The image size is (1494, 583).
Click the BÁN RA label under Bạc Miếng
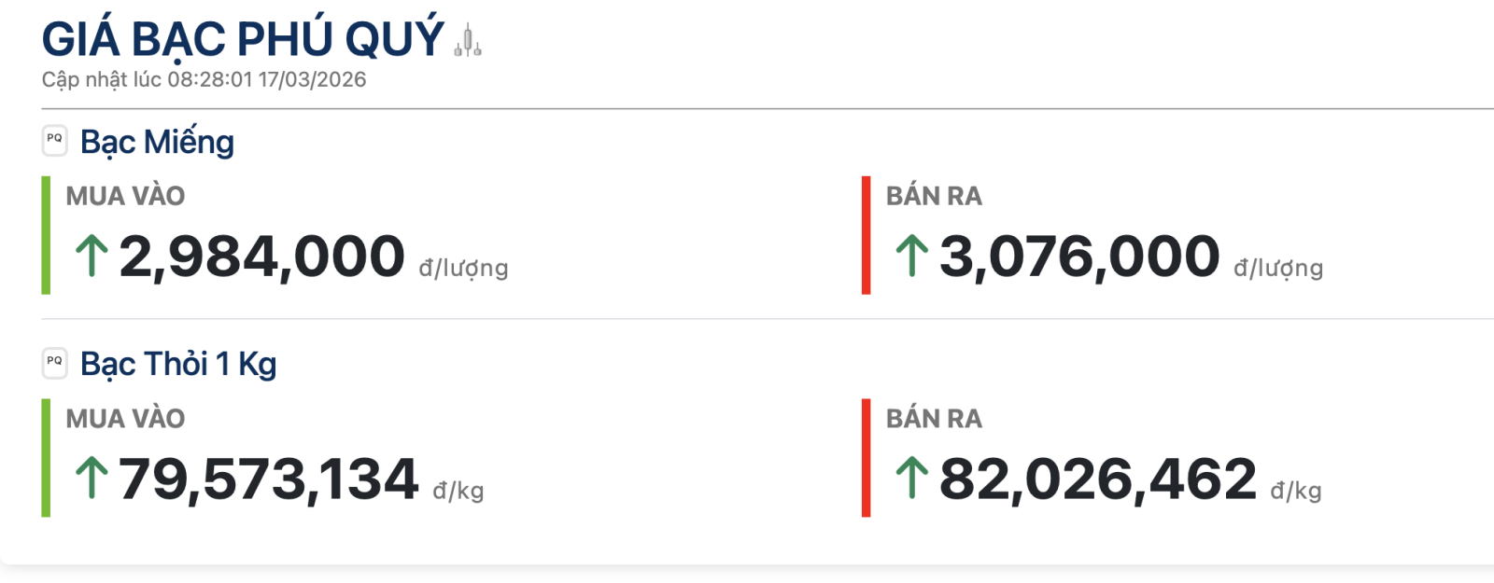[x=934, y=196]
